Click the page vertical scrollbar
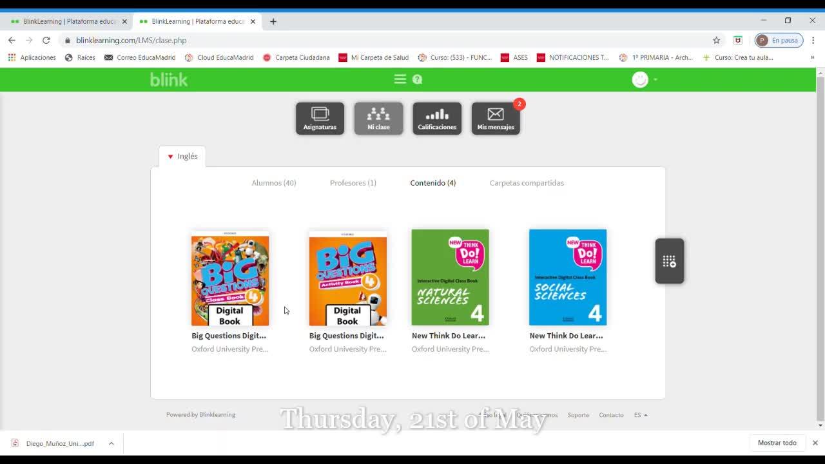 [x=820, y=248]
